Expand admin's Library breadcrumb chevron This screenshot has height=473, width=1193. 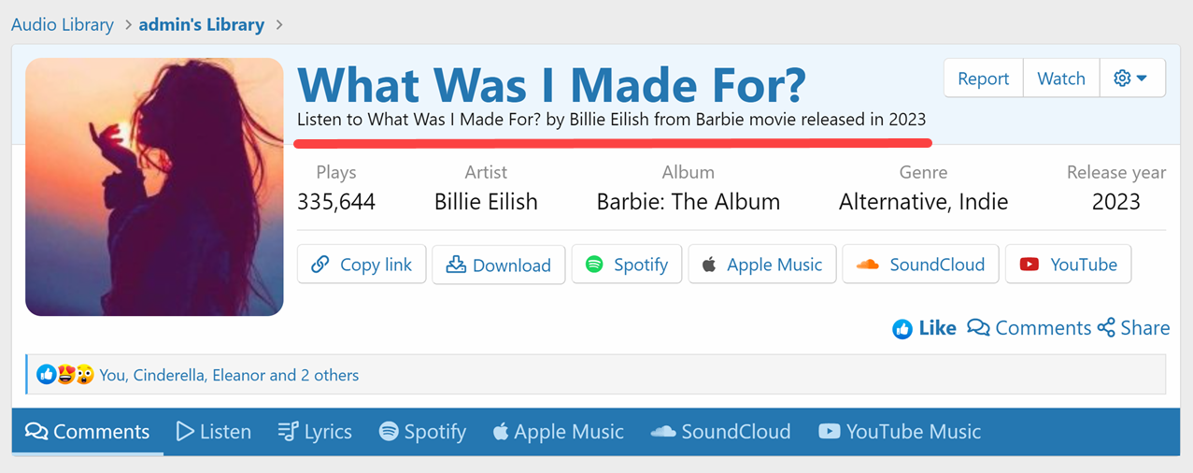280,25
